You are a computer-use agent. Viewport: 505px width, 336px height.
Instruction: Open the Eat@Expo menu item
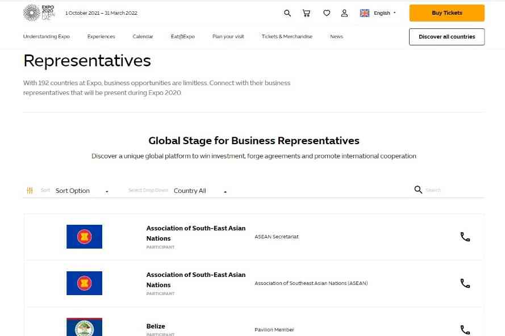pos(182,36)
